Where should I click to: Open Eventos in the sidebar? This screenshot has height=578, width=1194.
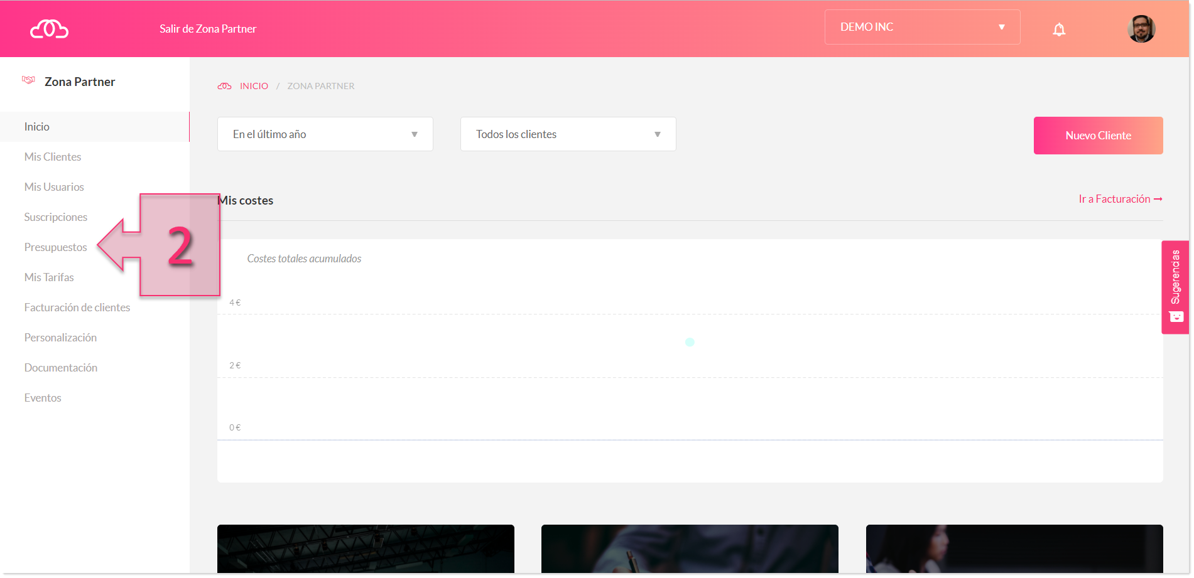(43, 398)
